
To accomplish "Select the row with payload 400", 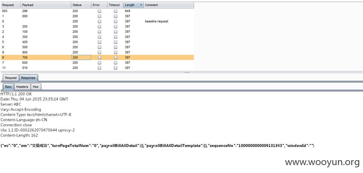I will click(x=97, y=42).
